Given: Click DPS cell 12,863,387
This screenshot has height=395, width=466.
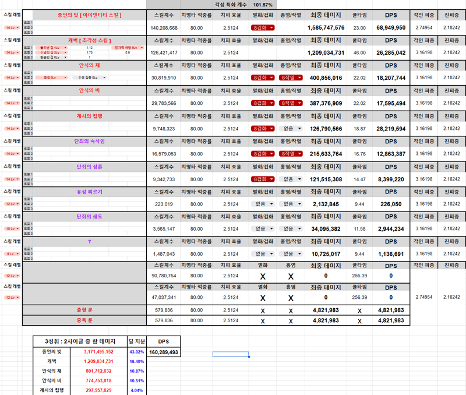Looking at the screenshot, I should [x=391, y=154].
